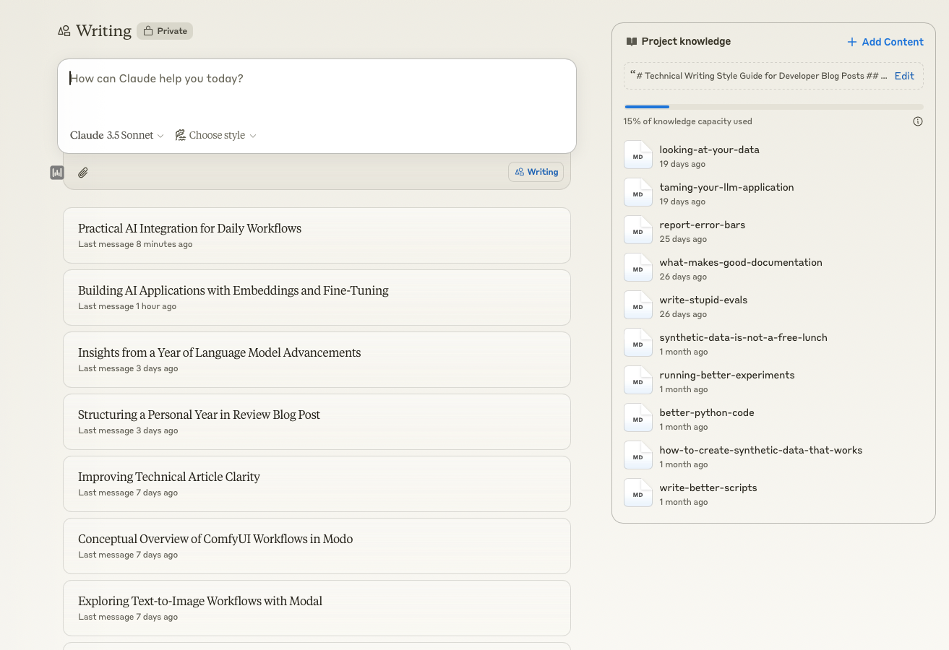Select the better-python-code MD file icon
The height and width of the screenshot is (650, 949).
point(637,418)
